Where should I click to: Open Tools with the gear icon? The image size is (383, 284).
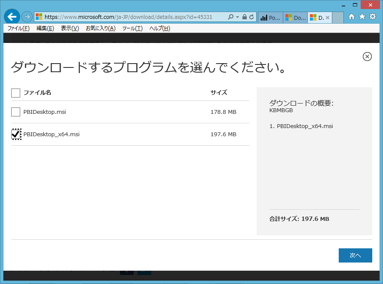tap(373, 17)
